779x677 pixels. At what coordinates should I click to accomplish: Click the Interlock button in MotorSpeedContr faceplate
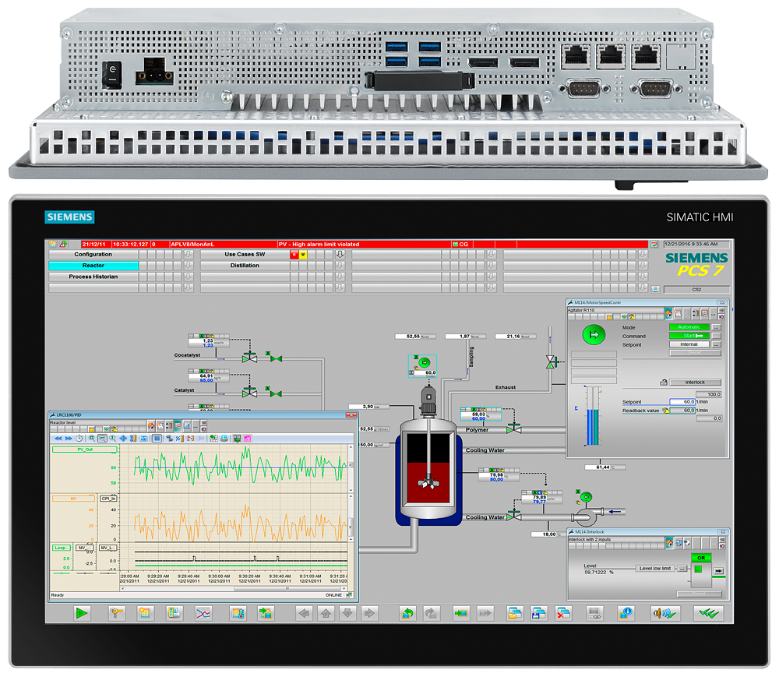(x=696, y=383)
